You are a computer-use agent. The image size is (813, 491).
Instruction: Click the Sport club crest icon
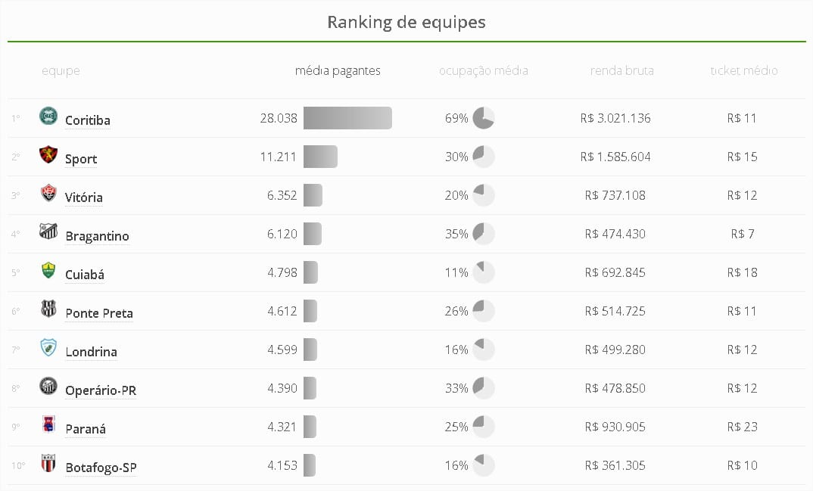[x=48, y=155]
